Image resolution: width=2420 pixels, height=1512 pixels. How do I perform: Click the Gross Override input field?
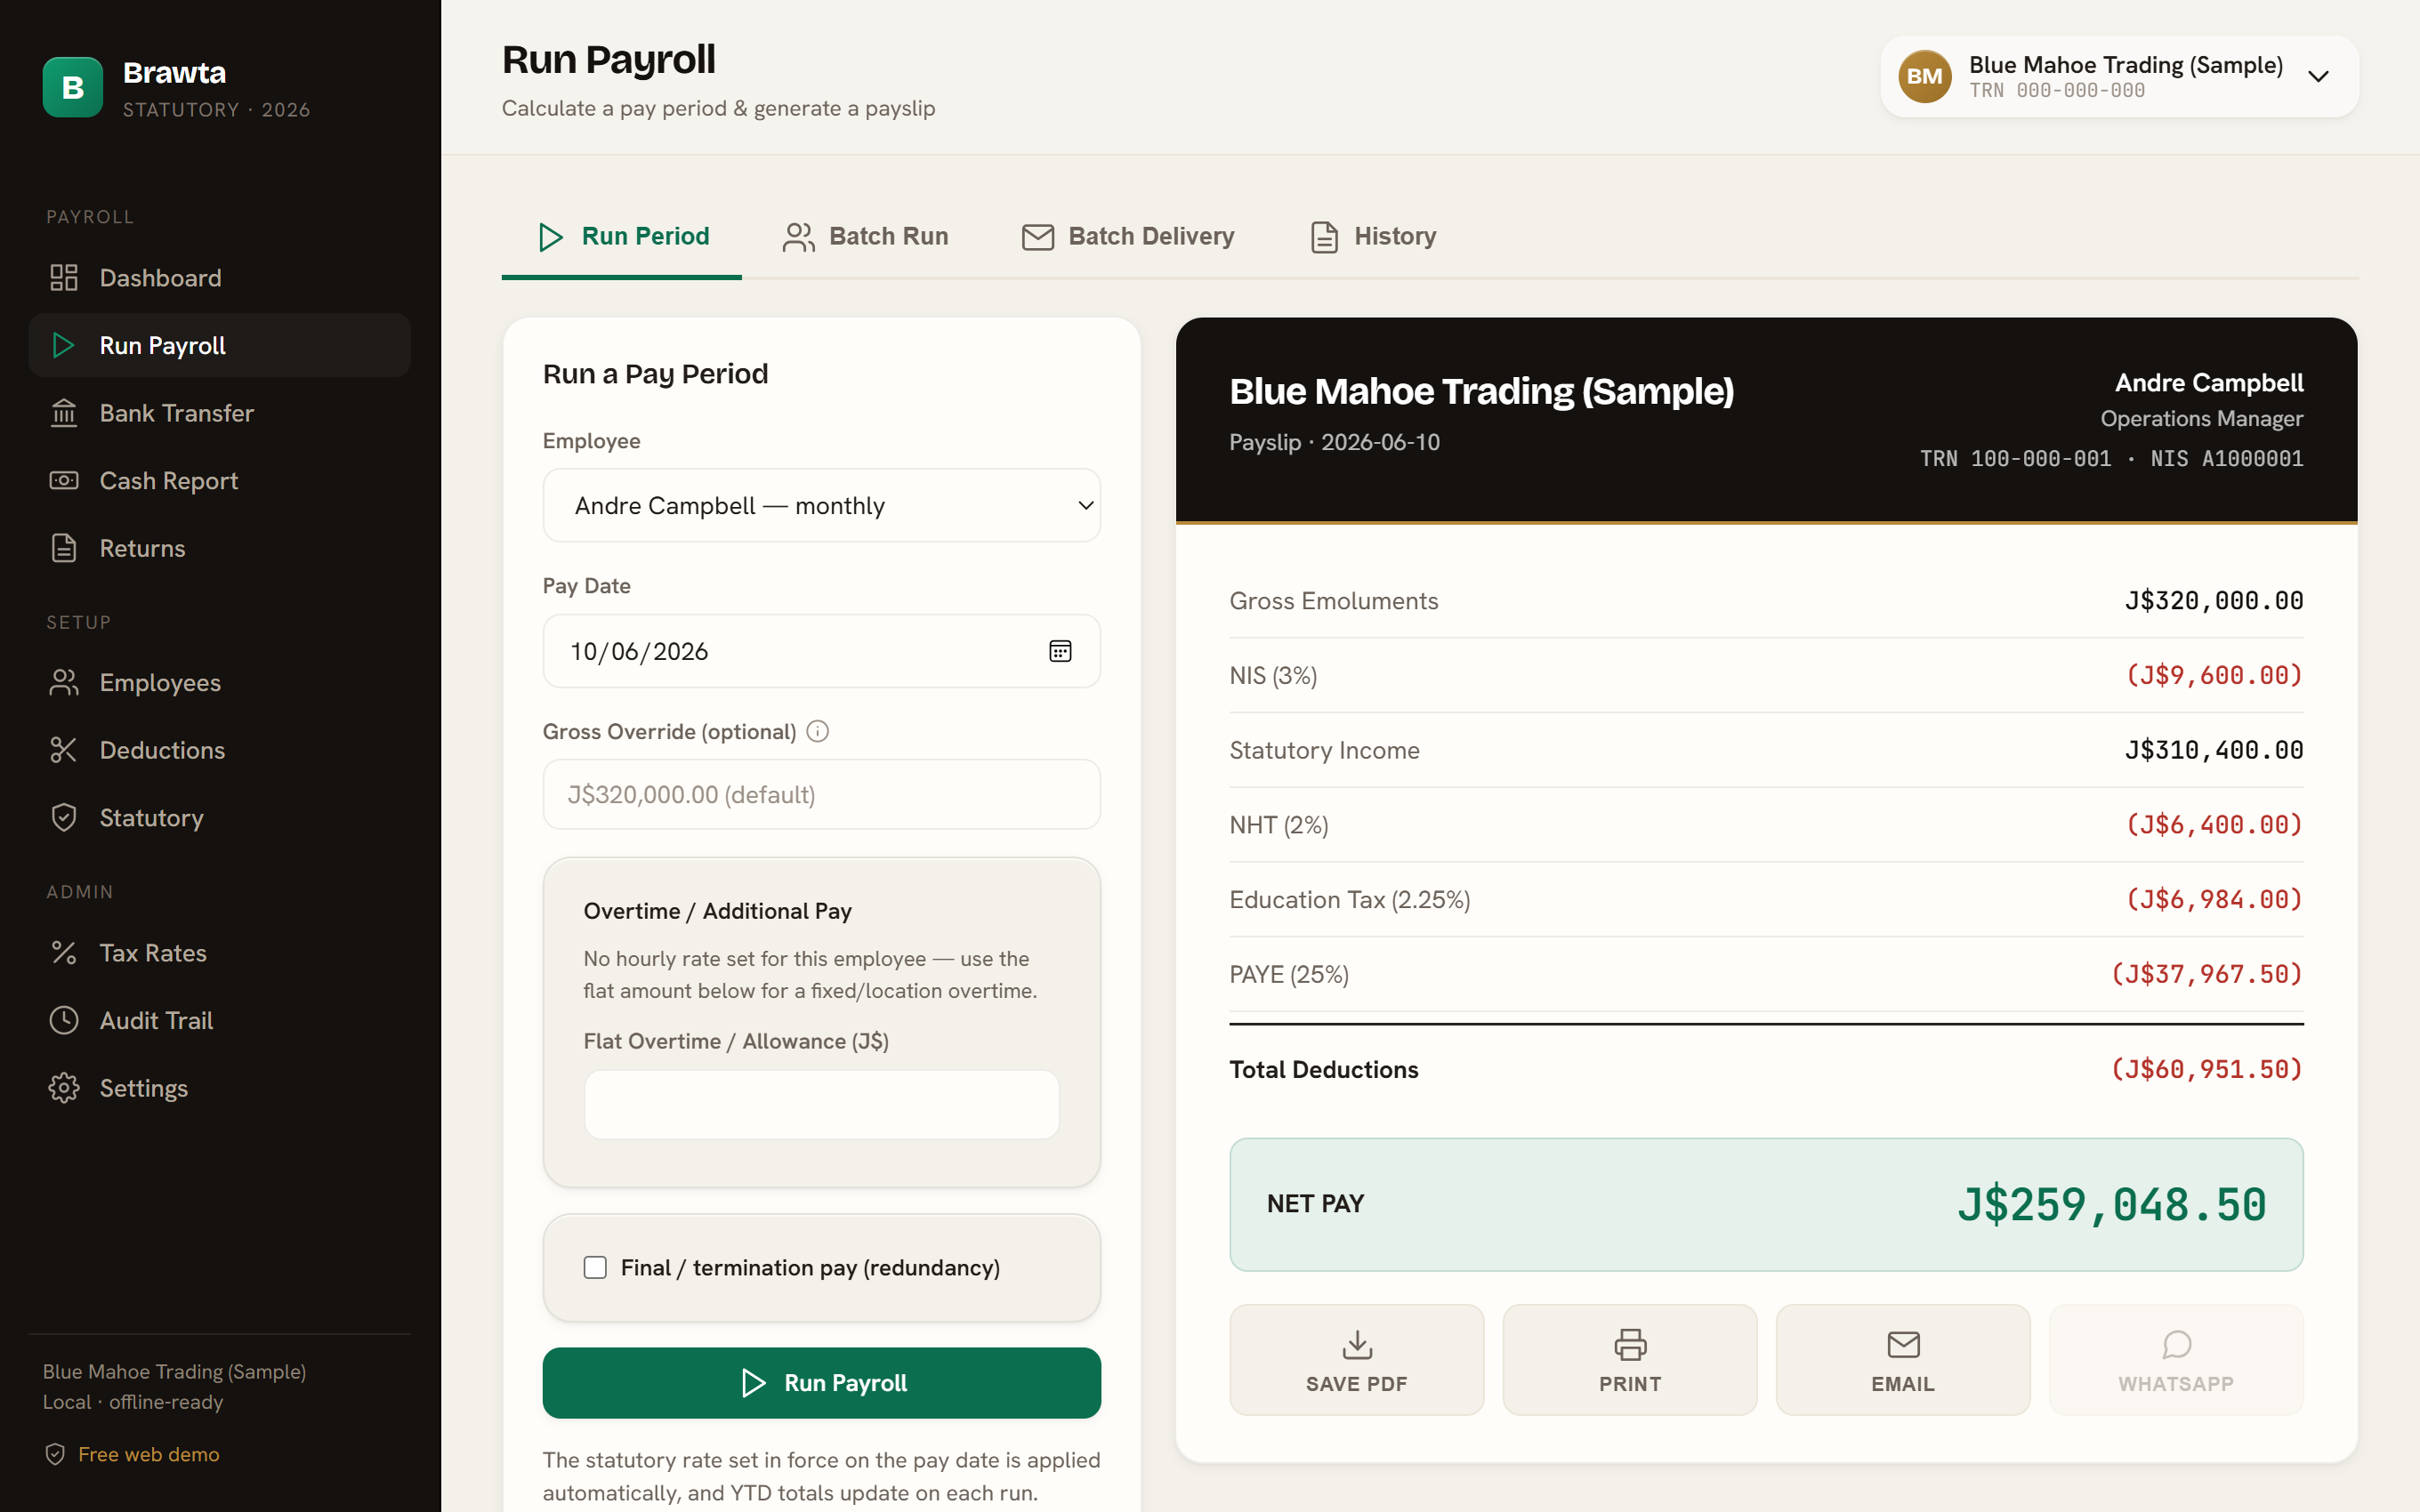[821, 794]
